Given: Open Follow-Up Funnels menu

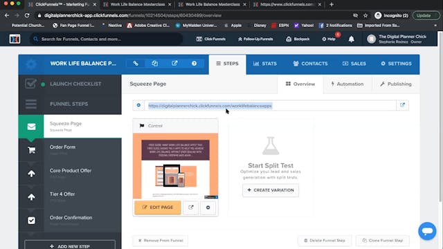Looking at the screenshot, I should click(255, 39).
